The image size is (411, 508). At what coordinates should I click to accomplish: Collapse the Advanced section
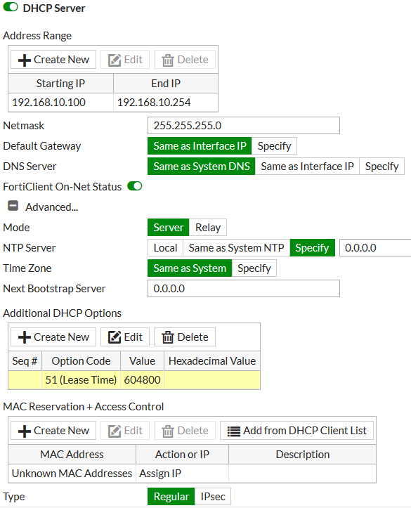coord(13,206)
